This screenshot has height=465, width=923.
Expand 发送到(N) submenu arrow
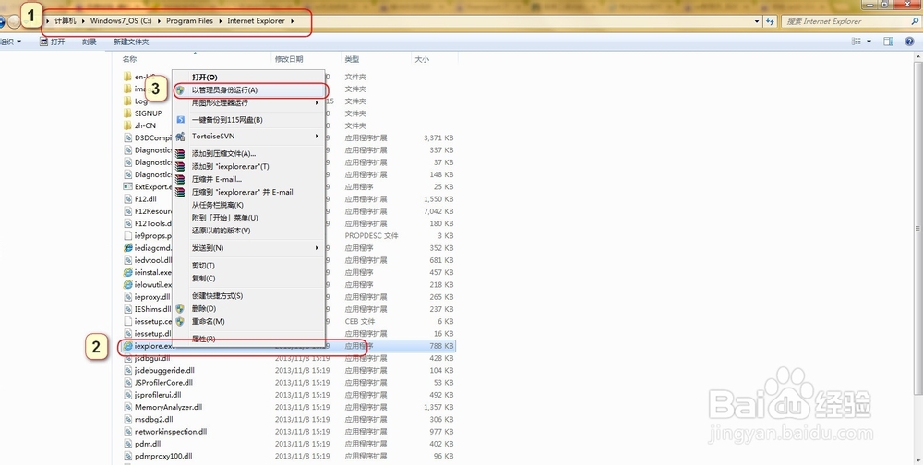pyautogui.click(x=317, y=248)
